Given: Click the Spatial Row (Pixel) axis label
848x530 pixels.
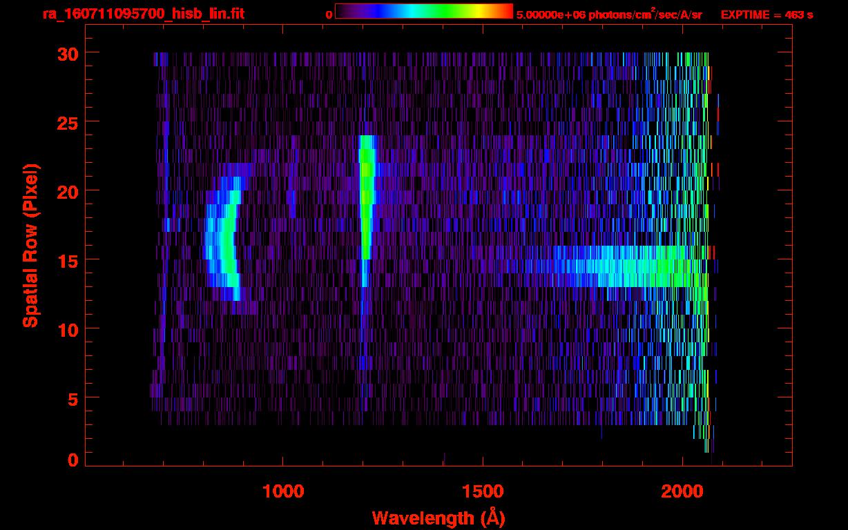Looking at the screenshot, I should tap(30, 245).
